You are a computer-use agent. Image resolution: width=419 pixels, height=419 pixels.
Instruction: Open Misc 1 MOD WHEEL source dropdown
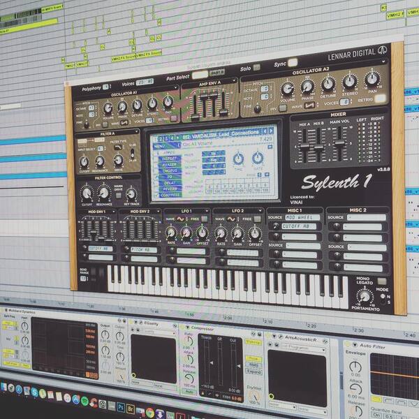(302, 217)
